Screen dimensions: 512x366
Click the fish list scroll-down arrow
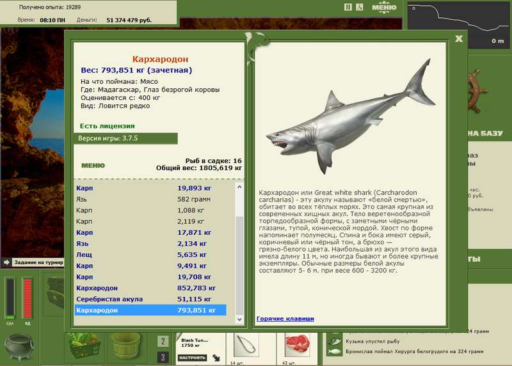pos(239,319)
